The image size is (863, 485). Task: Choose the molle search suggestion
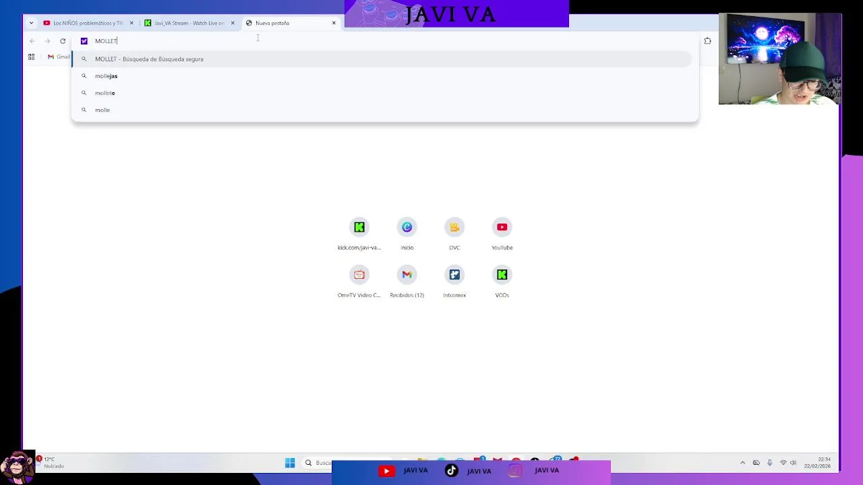coord(382,110)
